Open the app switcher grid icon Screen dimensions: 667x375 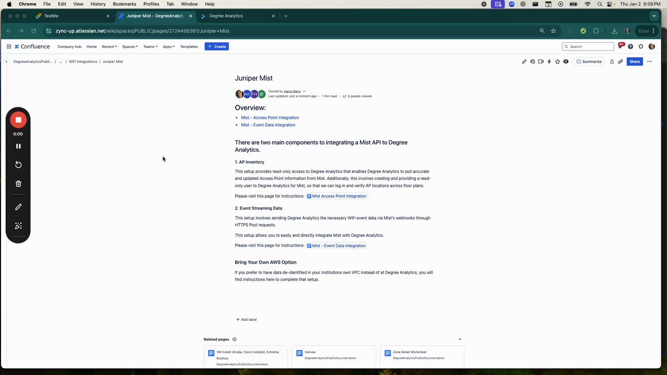9,46
